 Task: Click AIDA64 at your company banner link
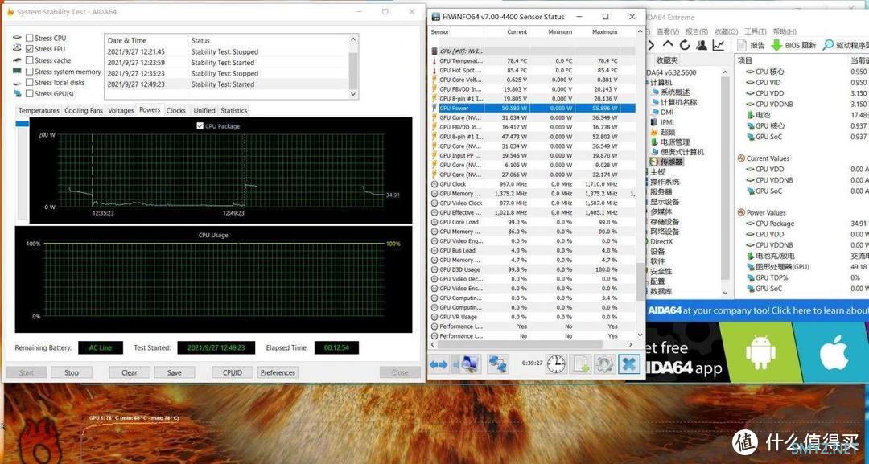(x=758, y=310)
